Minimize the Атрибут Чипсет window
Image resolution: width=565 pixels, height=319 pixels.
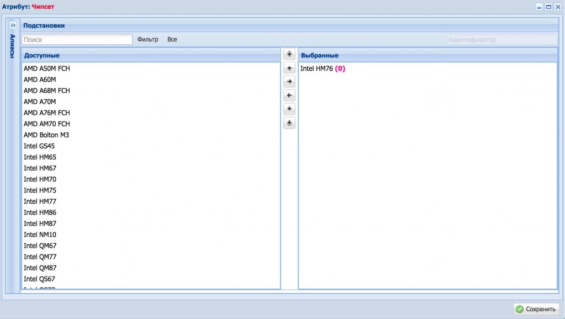[539, 7]
